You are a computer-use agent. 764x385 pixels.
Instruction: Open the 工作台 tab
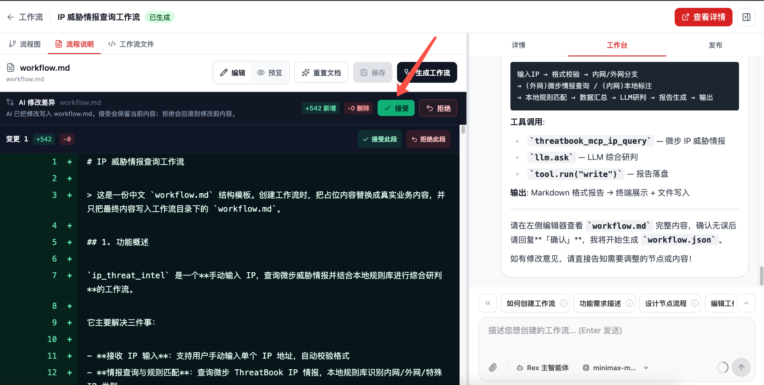pos(617,45)
